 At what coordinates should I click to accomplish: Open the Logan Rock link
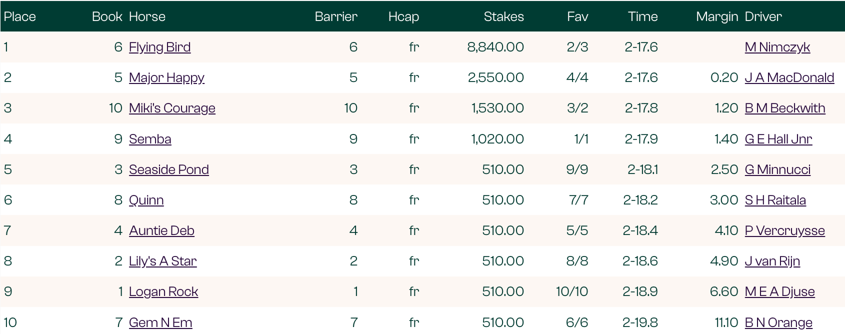(163, 291)
